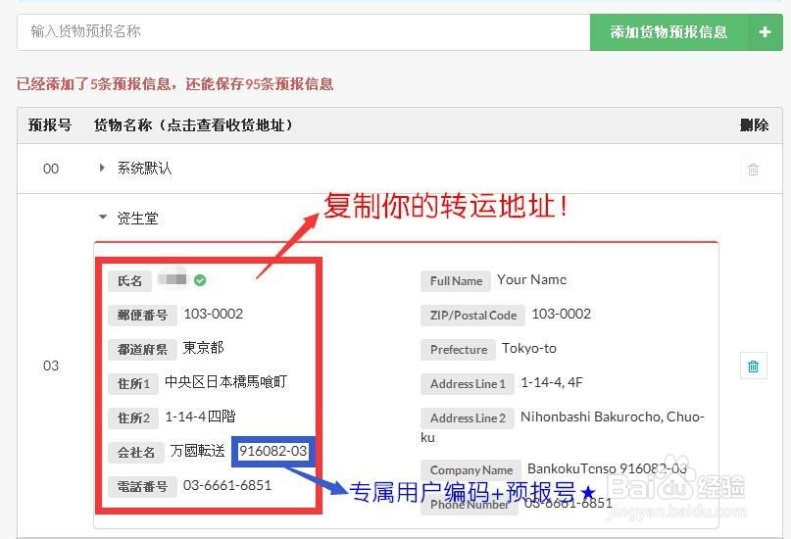The height and width of the screenshot is (539, 791).
Task: Click the Full Name label tag
Action: [x=456, y=281]
